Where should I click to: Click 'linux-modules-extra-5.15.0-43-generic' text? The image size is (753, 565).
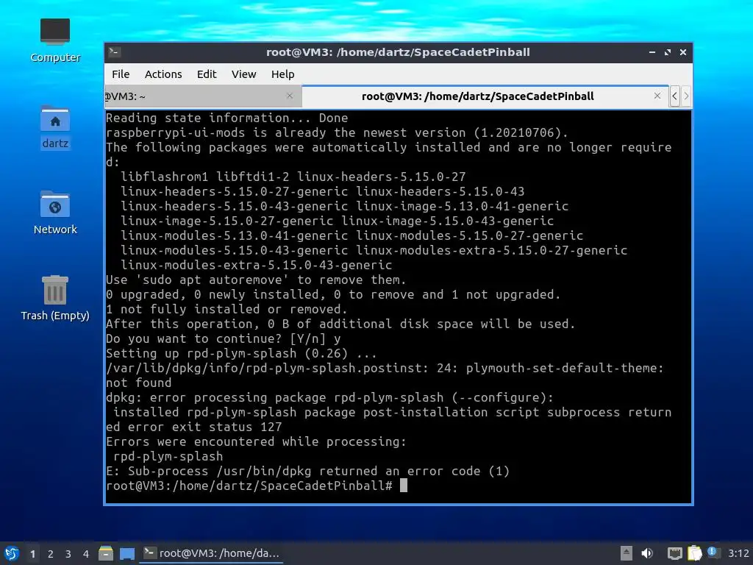[257, 265]
